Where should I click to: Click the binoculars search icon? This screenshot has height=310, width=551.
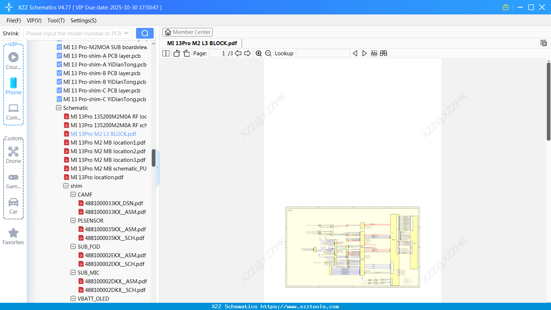(x=383, y=53)
